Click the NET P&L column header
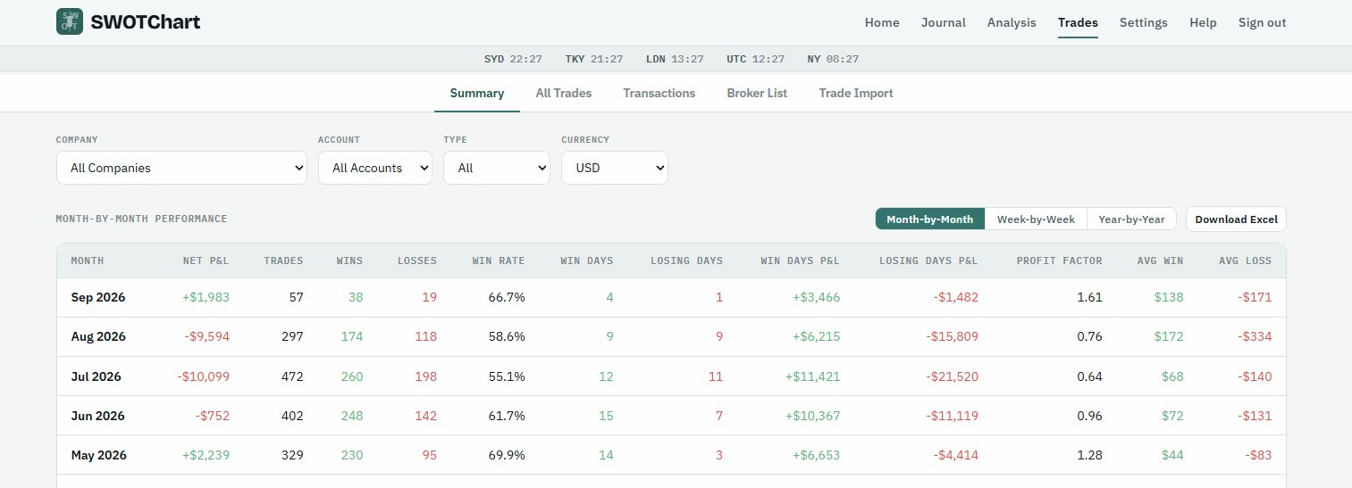 (205, 261)
